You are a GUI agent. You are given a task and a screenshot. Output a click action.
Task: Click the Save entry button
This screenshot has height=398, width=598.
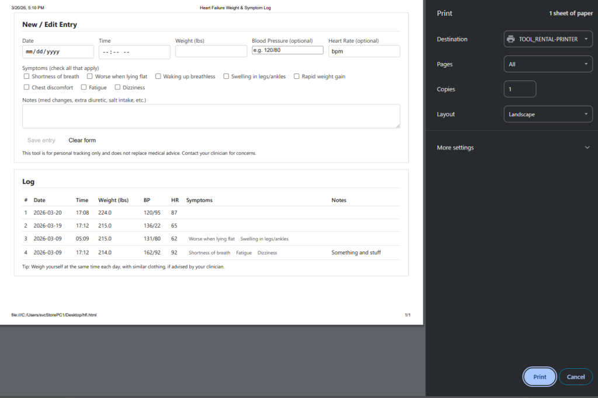[41, 140]
